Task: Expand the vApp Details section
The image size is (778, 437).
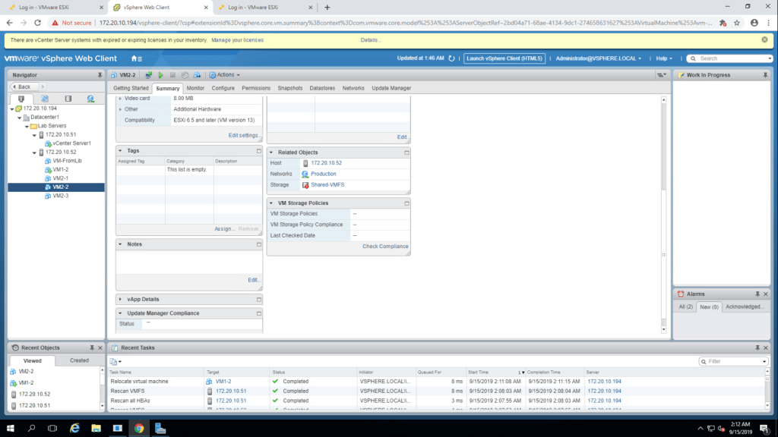Action: 121,300
